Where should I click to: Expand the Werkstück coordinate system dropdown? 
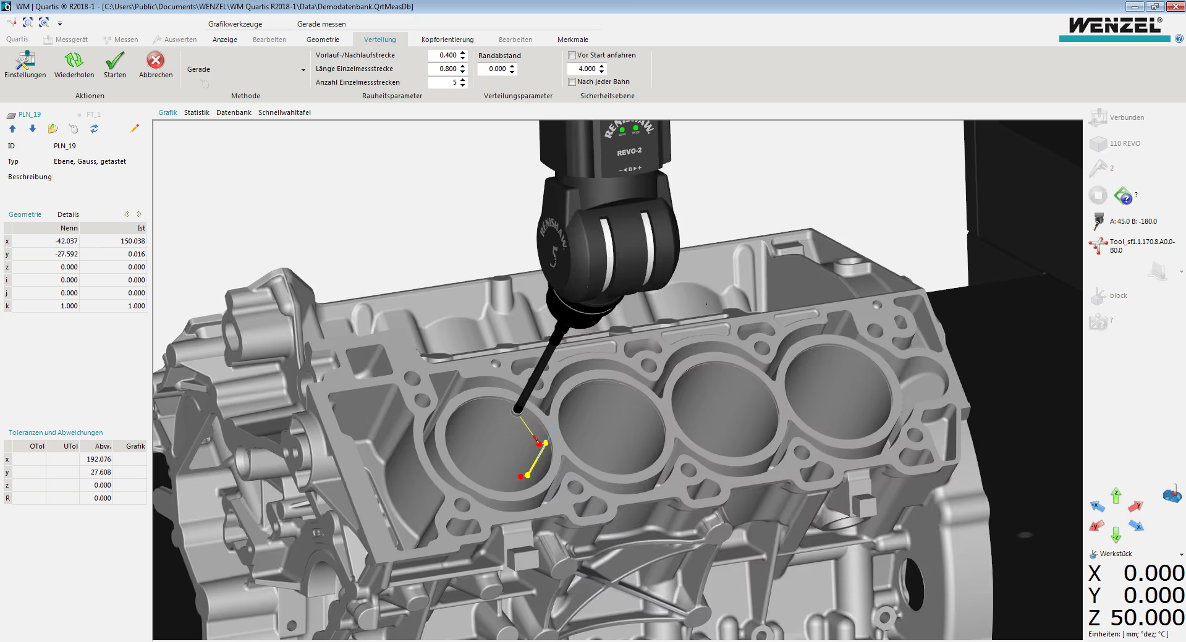tap(1181, 554)
